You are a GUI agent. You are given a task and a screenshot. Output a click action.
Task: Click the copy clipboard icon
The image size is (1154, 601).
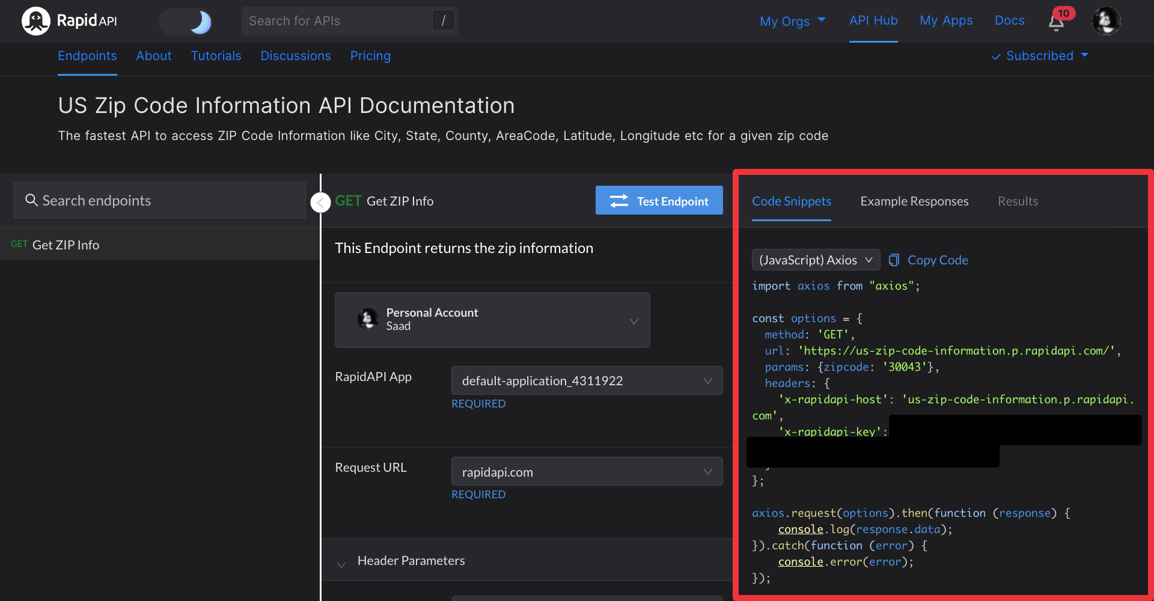pos(894,260)
